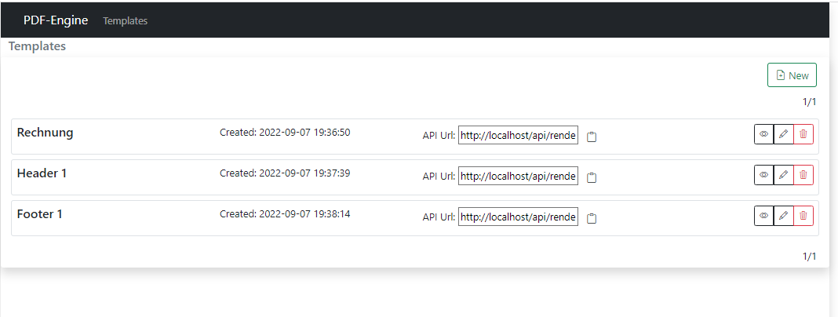Click the eye icon for Rechnung template
The width and height of the screenshot is (838, 317).
pos(763,134)
